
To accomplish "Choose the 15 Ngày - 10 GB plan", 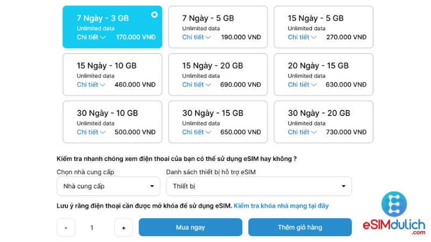I will (x=112, y=74).
